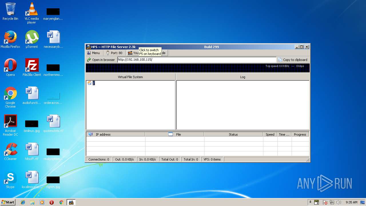Click the Time column header
This screenshot has height=206, width=366.
coord(284,134)
